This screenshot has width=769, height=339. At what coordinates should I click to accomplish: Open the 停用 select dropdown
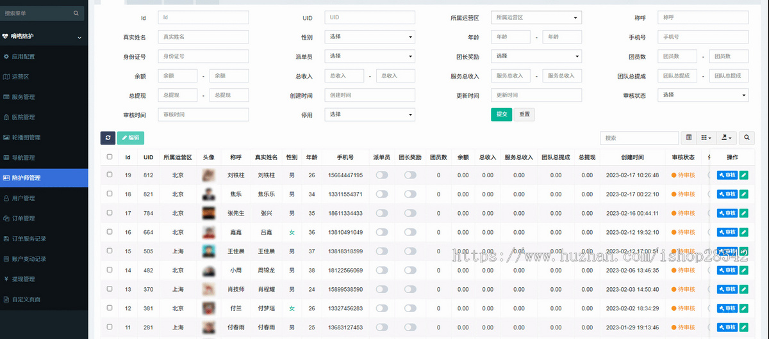[370, 114]
